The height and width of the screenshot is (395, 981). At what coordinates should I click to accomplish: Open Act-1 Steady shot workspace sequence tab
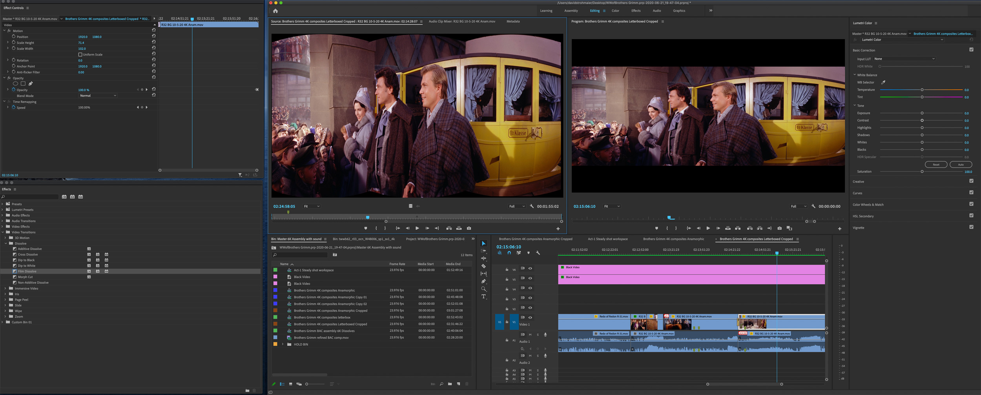(x=607, y=239)
